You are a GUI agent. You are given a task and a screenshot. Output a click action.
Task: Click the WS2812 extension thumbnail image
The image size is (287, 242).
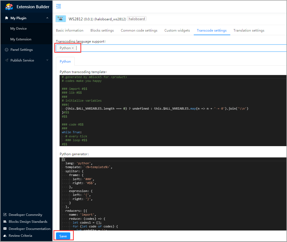coord(61,19)
